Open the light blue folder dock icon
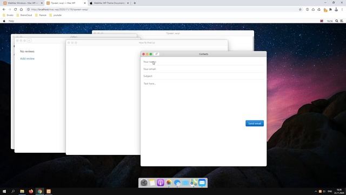 [x=185, y=183]
